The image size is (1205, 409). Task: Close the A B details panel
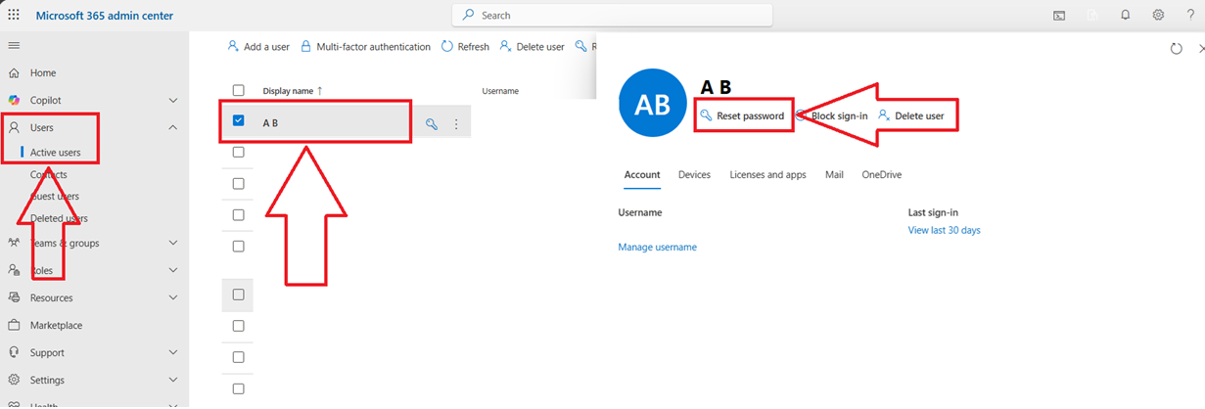tap(1201, 48)
